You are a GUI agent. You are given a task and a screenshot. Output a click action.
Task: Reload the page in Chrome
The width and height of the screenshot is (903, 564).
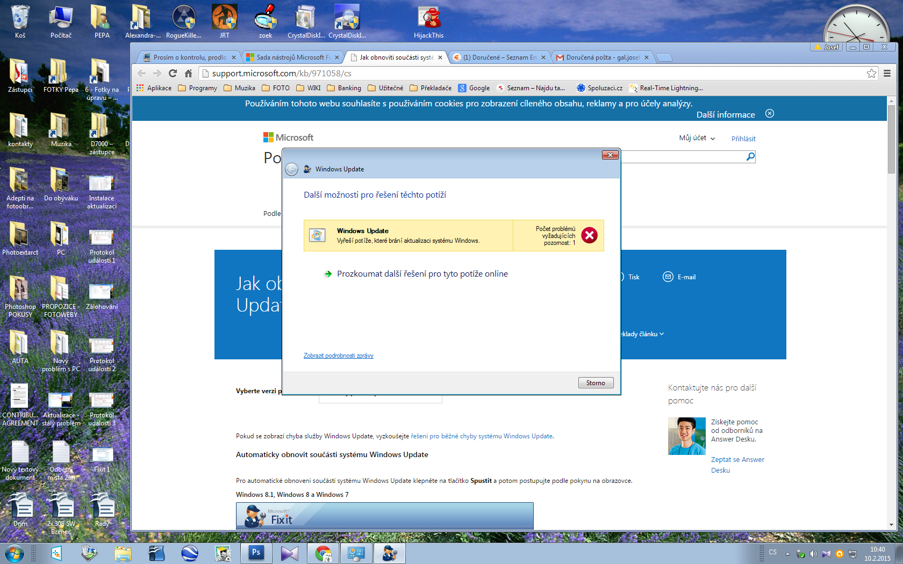(173, 74)
